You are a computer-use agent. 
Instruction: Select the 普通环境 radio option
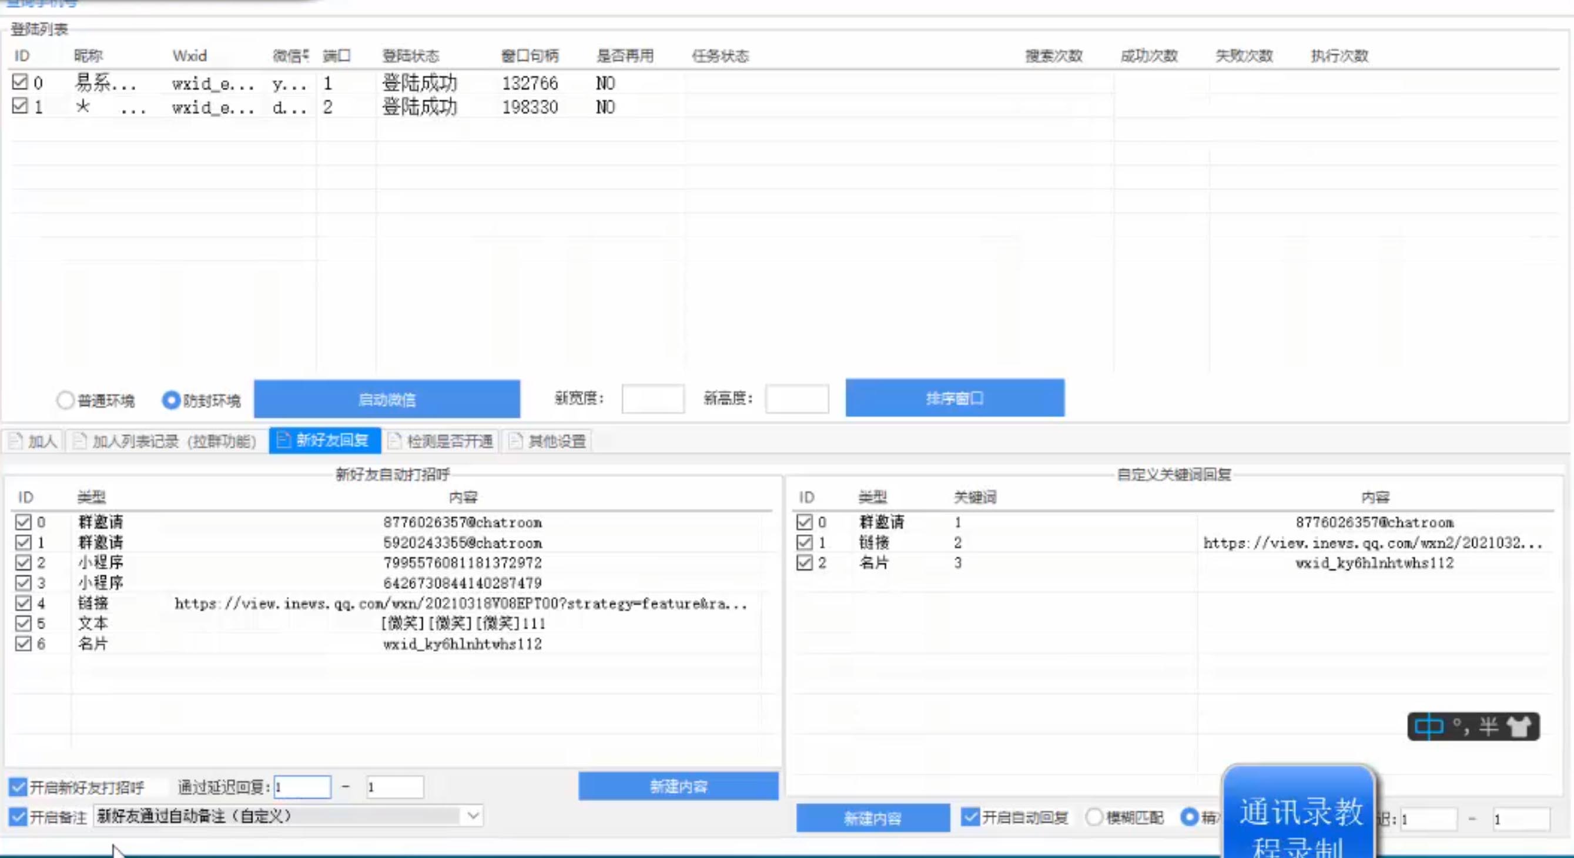pyautogui.click(x=65, y=400)
